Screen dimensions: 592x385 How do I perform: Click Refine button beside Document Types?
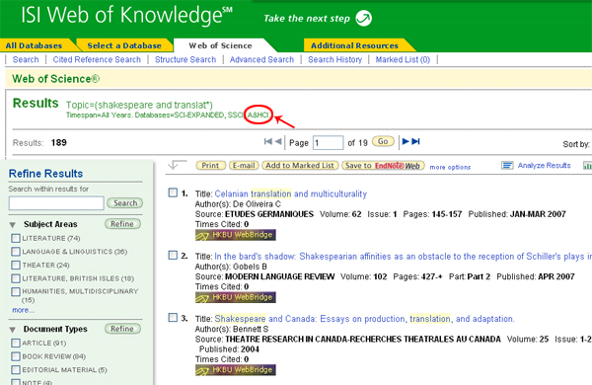pos(122,329)
